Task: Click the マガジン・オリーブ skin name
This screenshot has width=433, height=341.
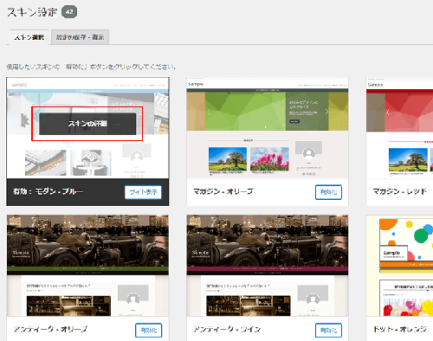Action: pos(223,191)
